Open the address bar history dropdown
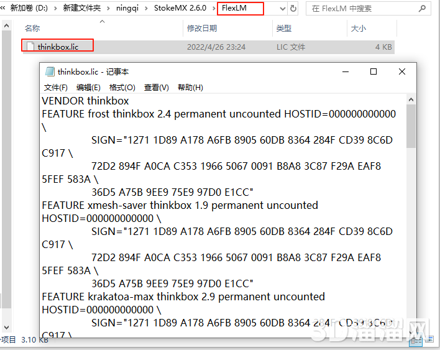The height and width of the screenshot is (350, 440). point(283,9)
